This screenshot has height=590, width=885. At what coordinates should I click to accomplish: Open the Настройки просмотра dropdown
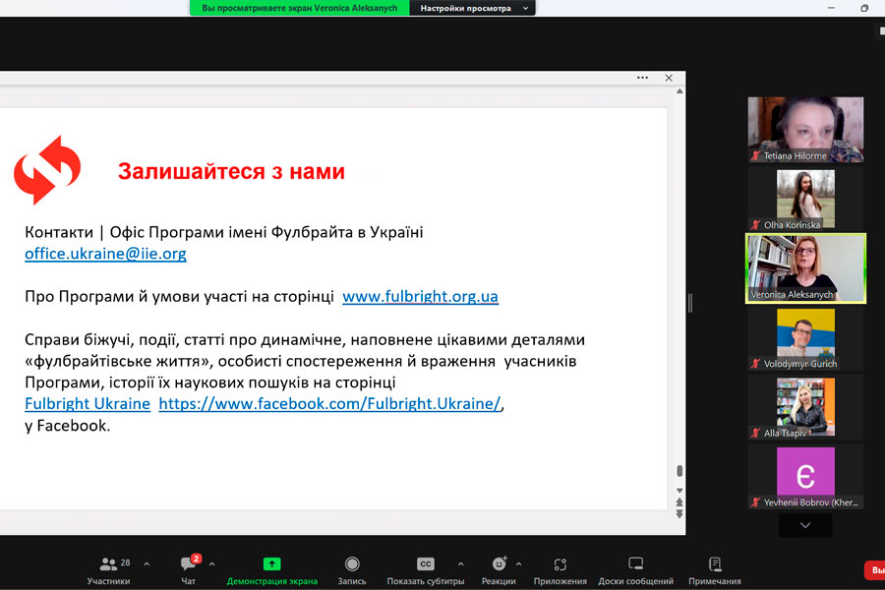(473, 8)
